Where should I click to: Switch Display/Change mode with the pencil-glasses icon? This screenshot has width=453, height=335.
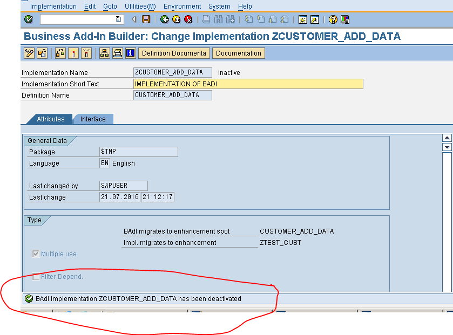click(x=29, y=53)
